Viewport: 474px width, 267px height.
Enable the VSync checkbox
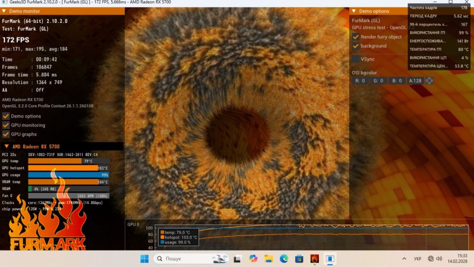pos(356,59)
